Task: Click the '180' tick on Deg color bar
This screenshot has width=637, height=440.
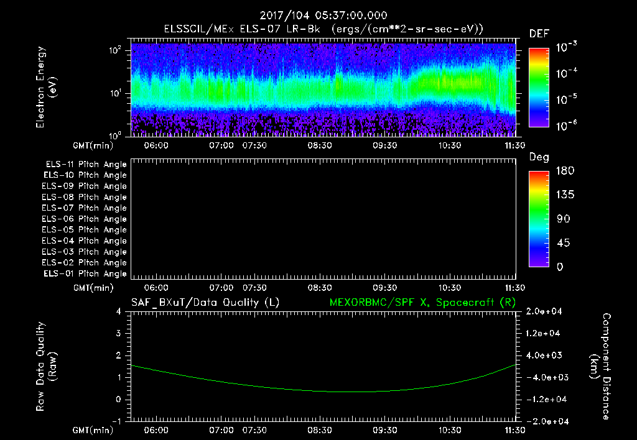Action: point(565,171)
